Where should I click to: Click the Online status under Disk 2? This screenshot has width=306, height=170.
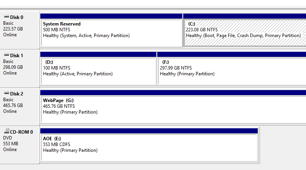[x=10, y=111]
